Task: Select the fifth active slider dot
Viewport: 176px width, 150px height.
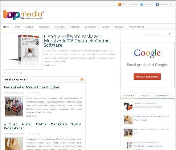Action: (x=21, y=73)
